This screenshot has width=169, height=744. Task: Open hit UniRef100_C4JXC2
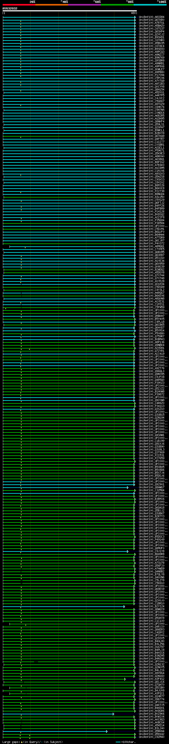pos(152,98)
